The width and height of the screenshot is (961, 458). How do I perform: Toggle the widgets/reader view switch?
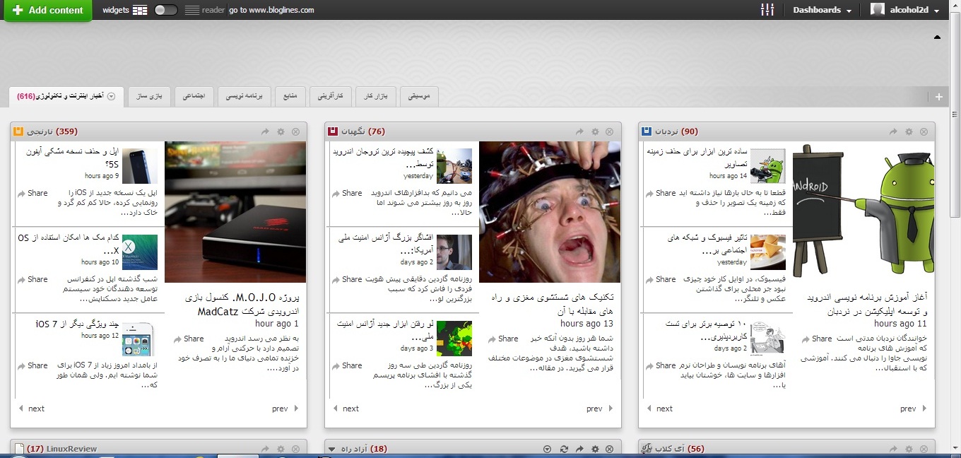(x=166, y=10)
